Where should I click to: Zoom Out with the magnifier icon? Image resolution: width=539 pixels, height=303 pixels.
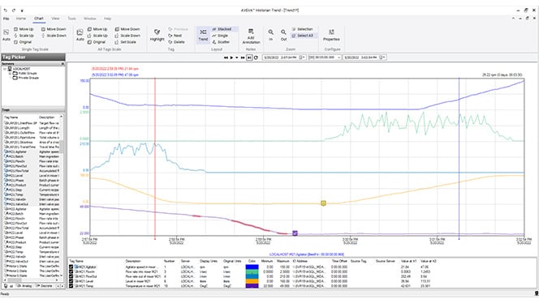pos(283,32)
